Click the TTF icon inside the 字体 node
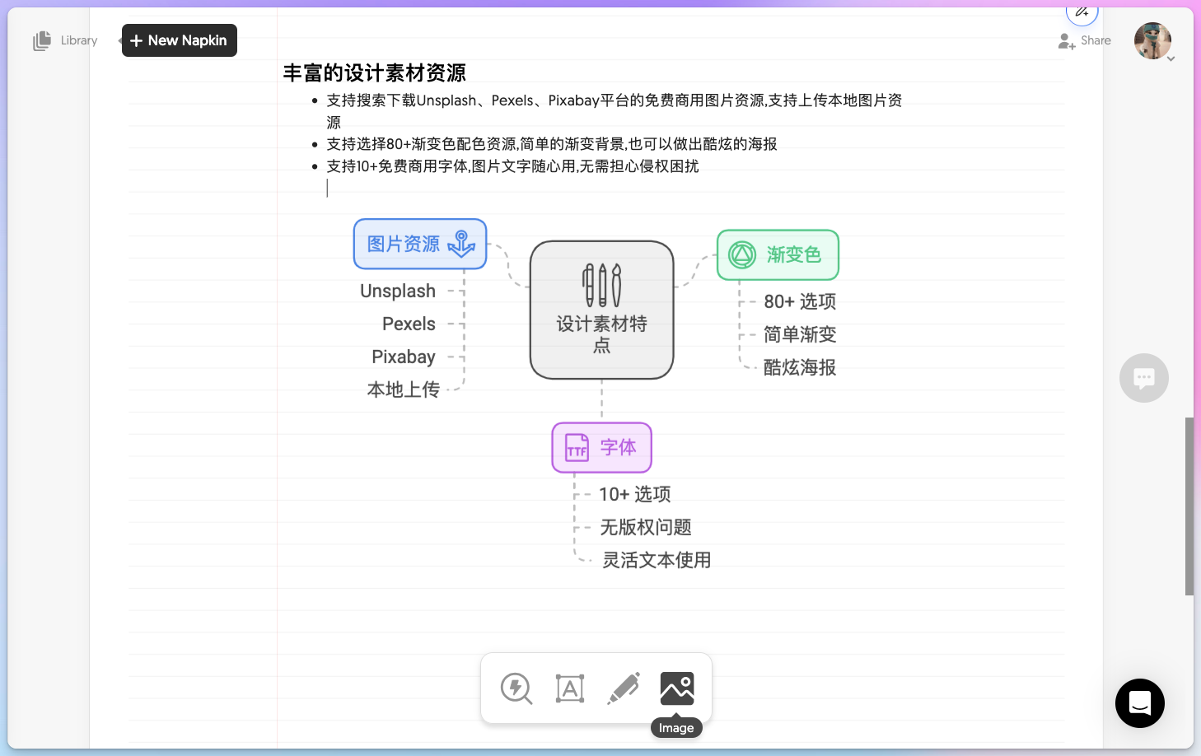1201x756 pixels. 577,448
